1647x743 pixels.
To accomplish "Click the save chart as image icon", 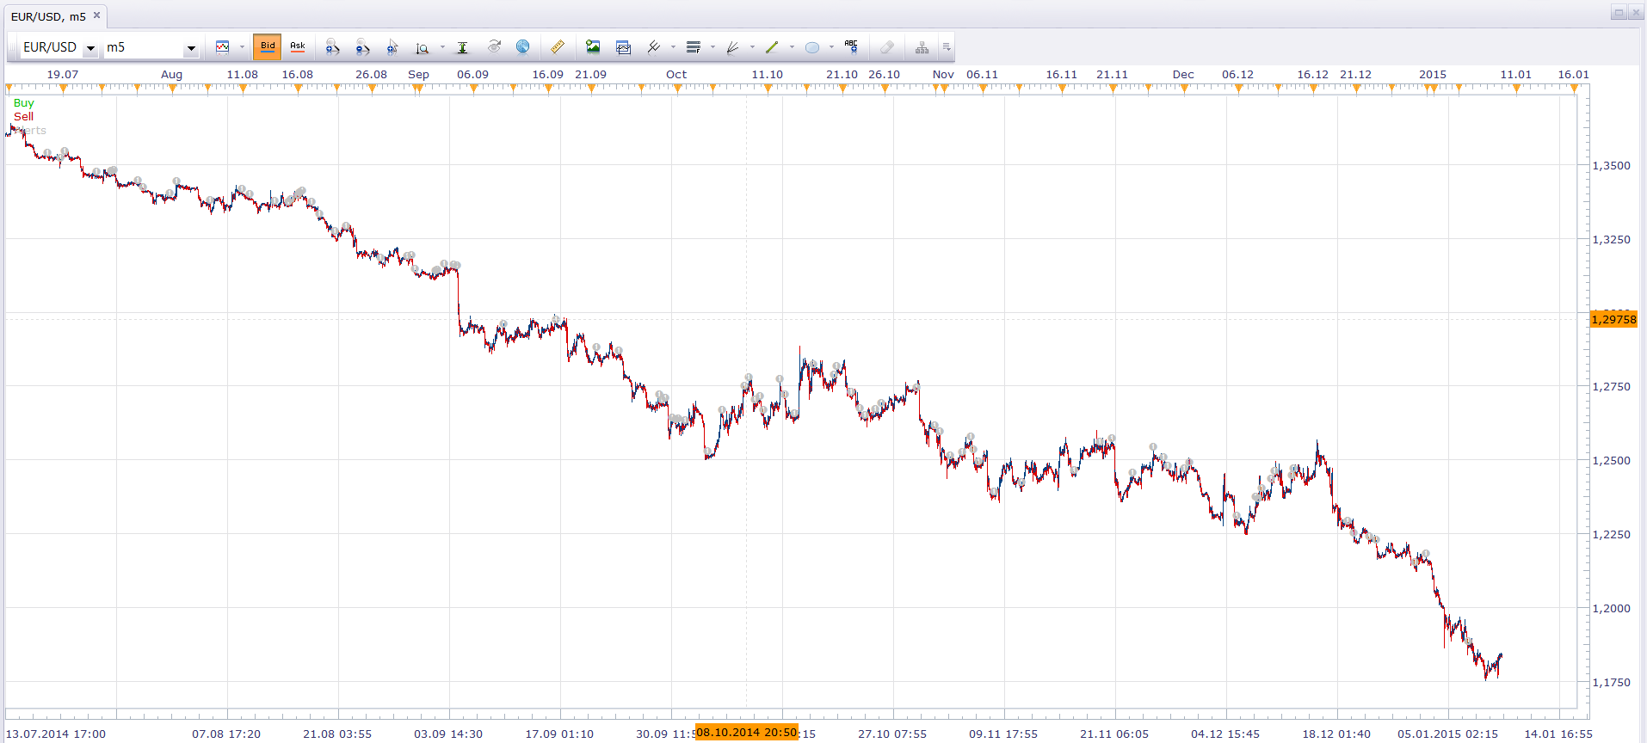I will (x=593, y=47).
